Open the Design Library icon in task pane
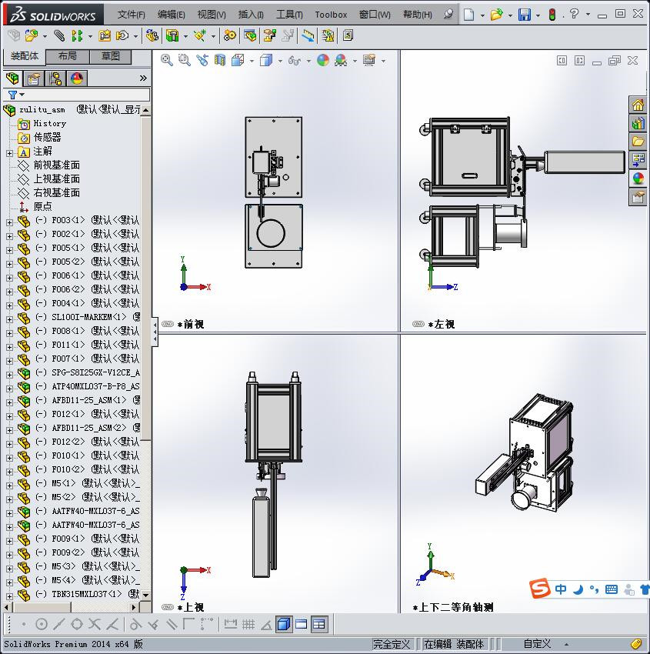The width and height of the screenshot is (650, 654). [638, 123]
